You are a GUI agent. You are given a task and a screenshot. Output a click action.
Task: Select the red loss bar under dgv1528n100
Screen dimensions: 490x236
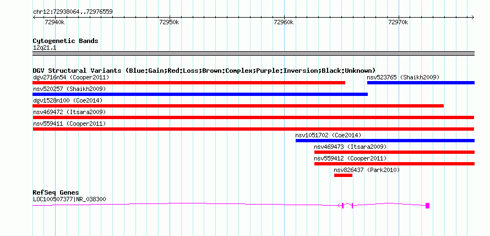[x=238, y=106]
